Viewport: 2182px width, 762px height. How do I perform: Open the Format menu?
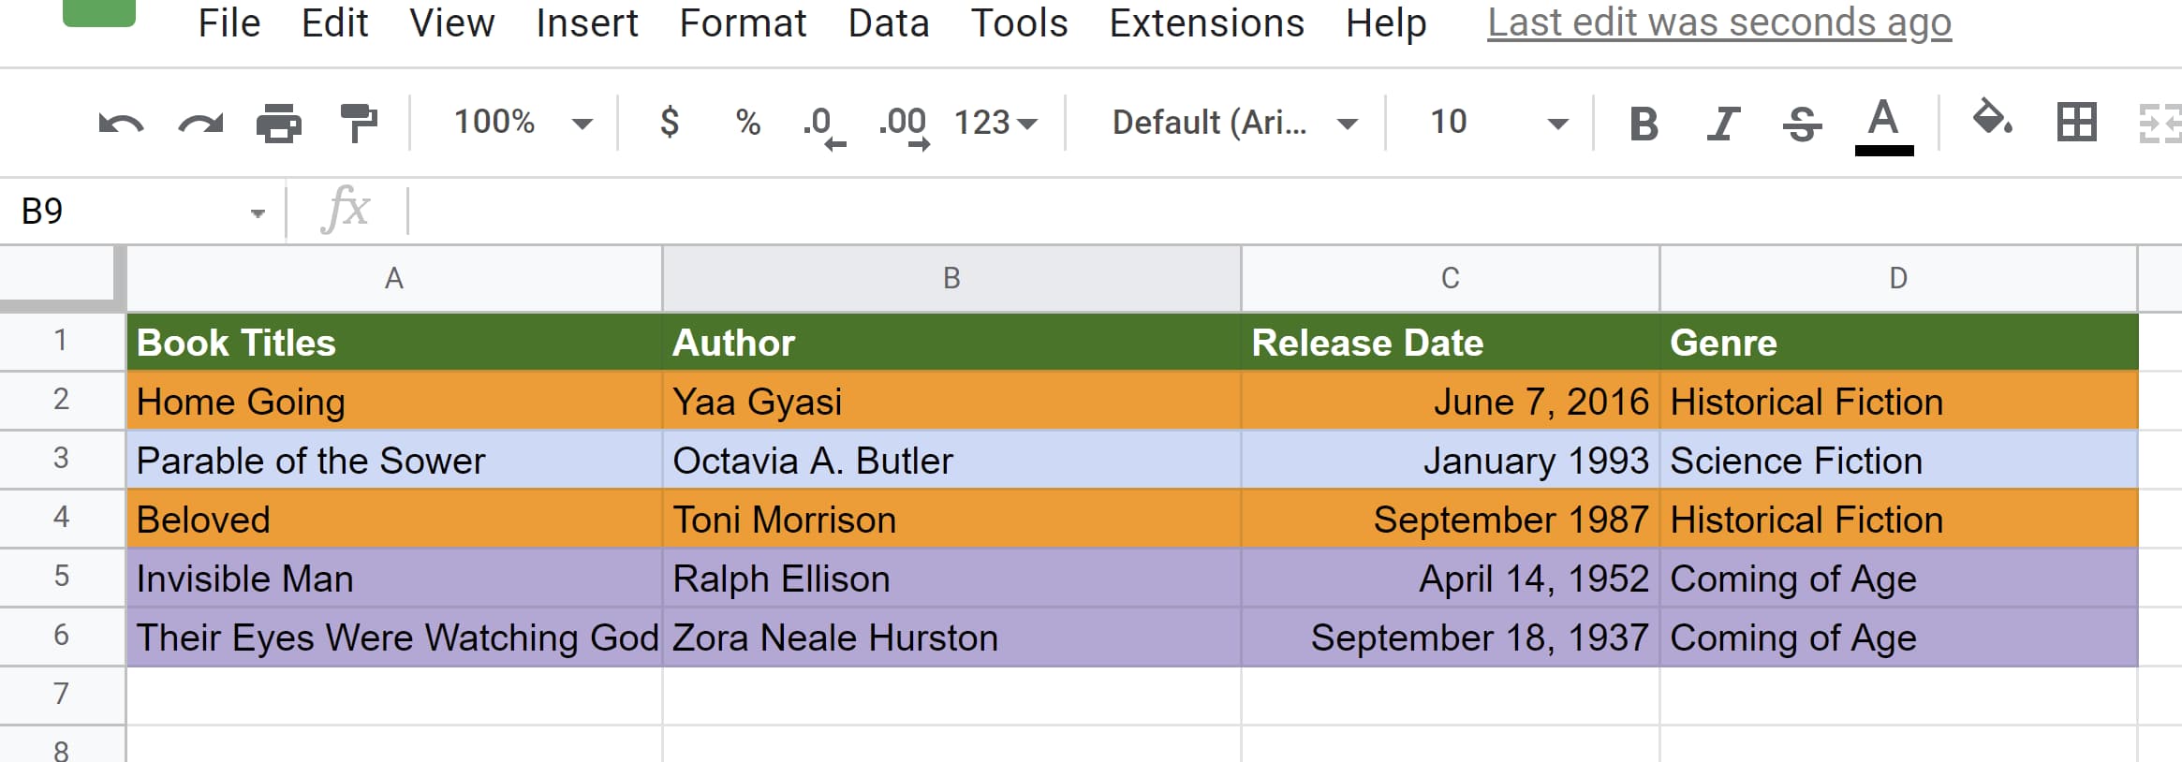coord(743,23)
